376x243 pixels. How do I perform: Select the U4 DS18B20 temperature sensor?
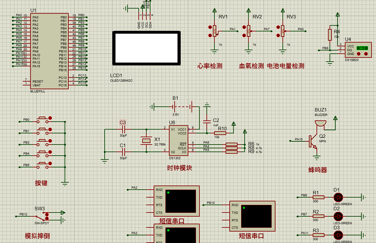[358, 50]
